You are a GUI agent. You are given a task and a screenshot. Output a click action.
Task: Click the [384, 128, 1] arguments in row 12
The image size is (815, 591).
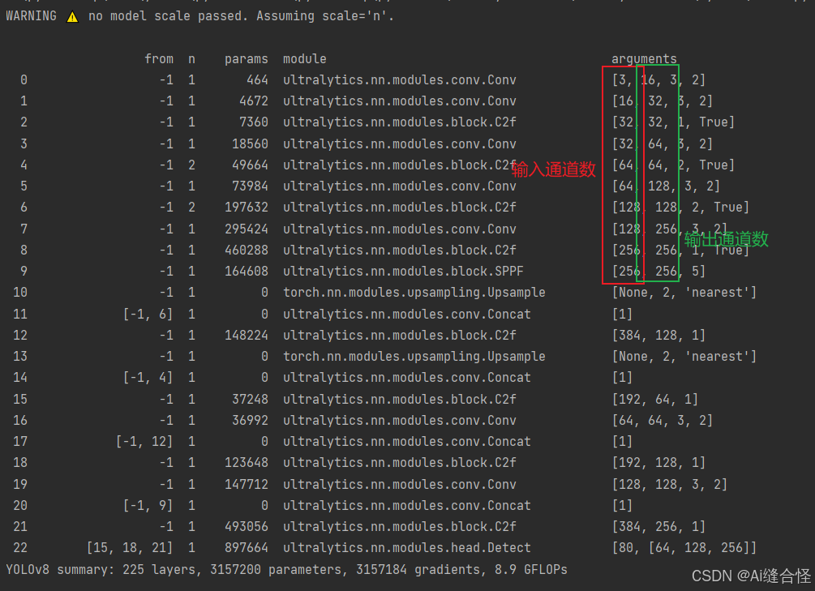(x=658, y=335)
